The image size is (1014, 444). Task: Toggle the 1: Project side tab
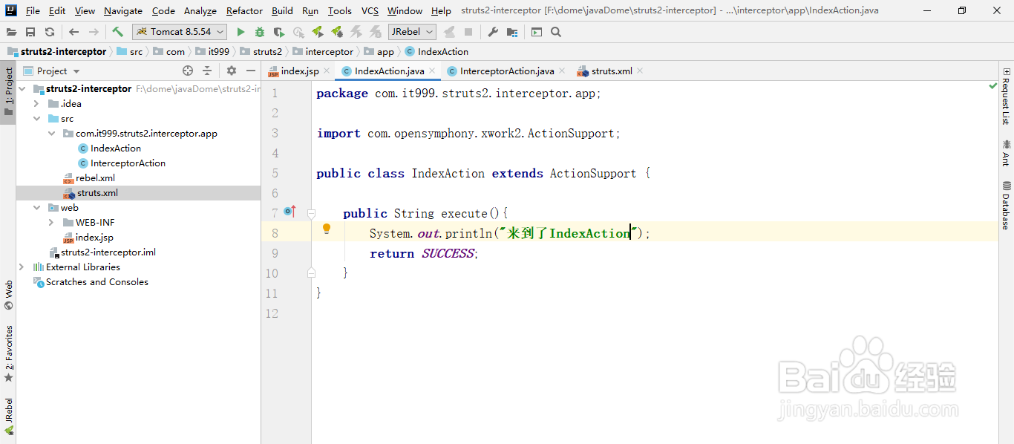pos(8,92)
